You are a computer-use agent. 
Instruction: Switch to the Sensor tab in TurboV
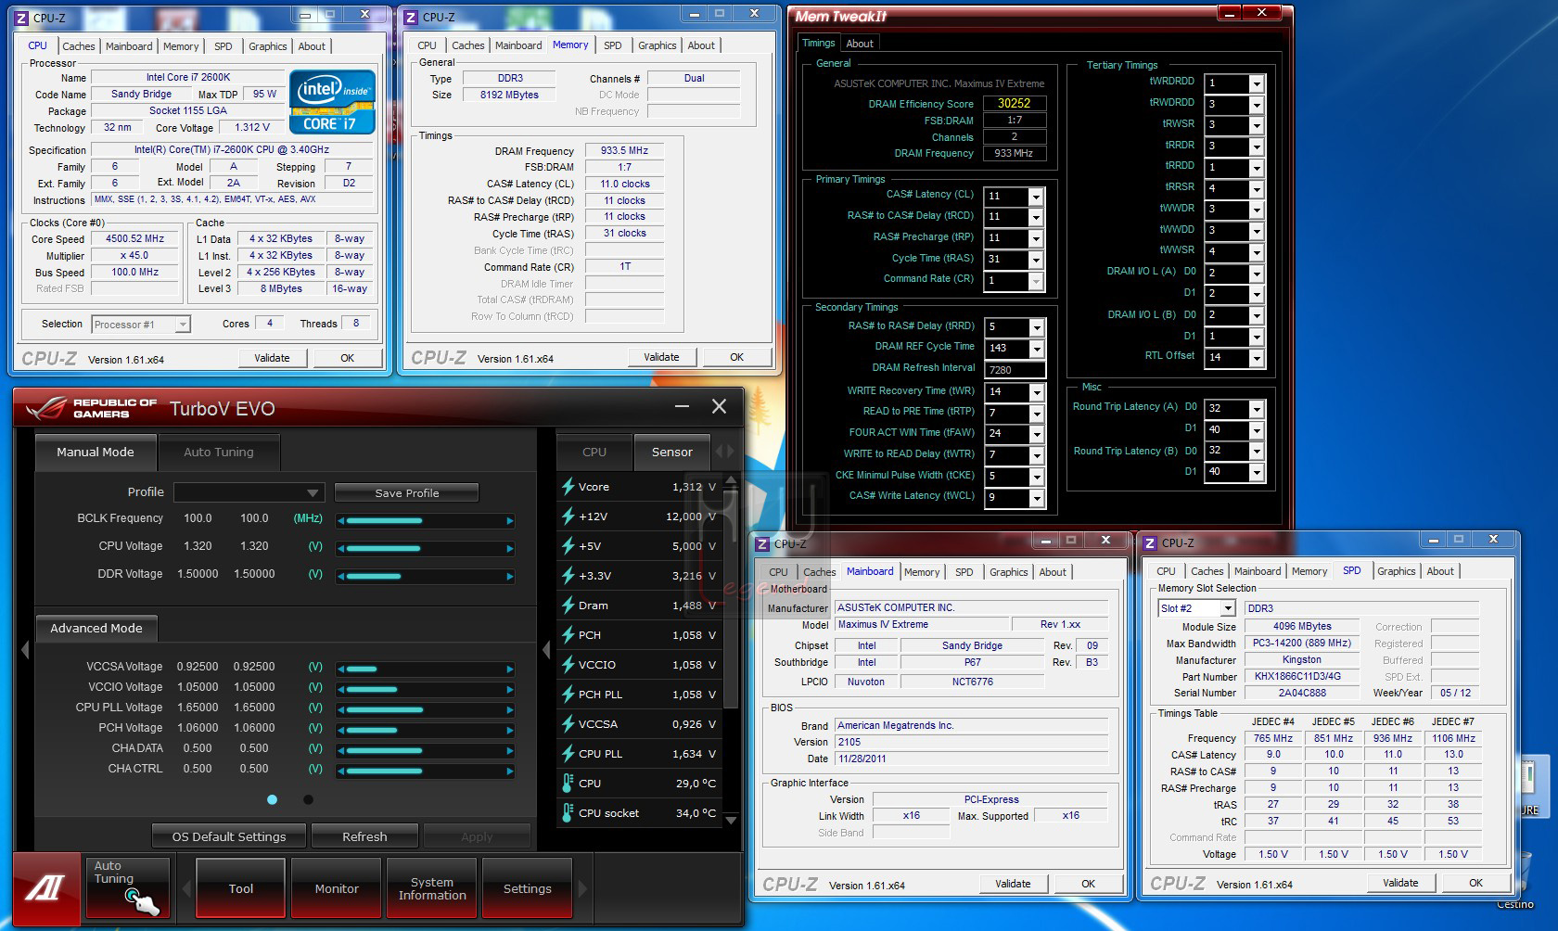[x=672, y=452]
